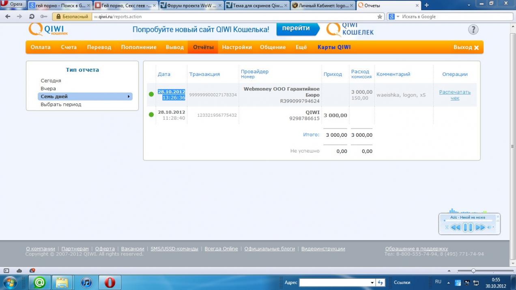
Task: Open the QIWI help question mark icon
Action: 473,30
